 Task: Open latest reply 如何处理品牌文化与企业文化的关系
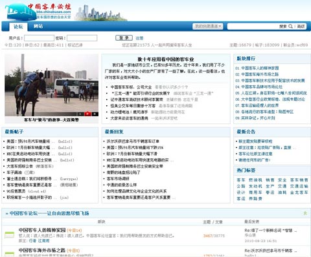(x=137, y=191)
